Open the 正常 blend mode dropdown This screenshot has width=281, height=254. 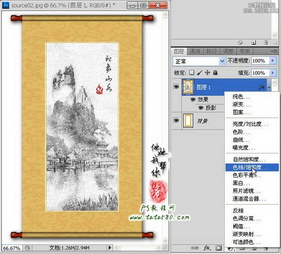[199, 62]
